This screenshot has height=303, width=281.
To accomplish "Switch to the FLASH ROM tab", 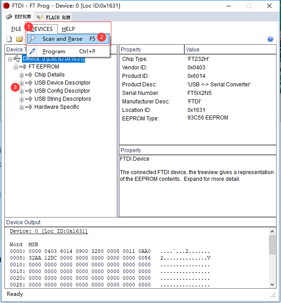I will click(x=53, y=17).
